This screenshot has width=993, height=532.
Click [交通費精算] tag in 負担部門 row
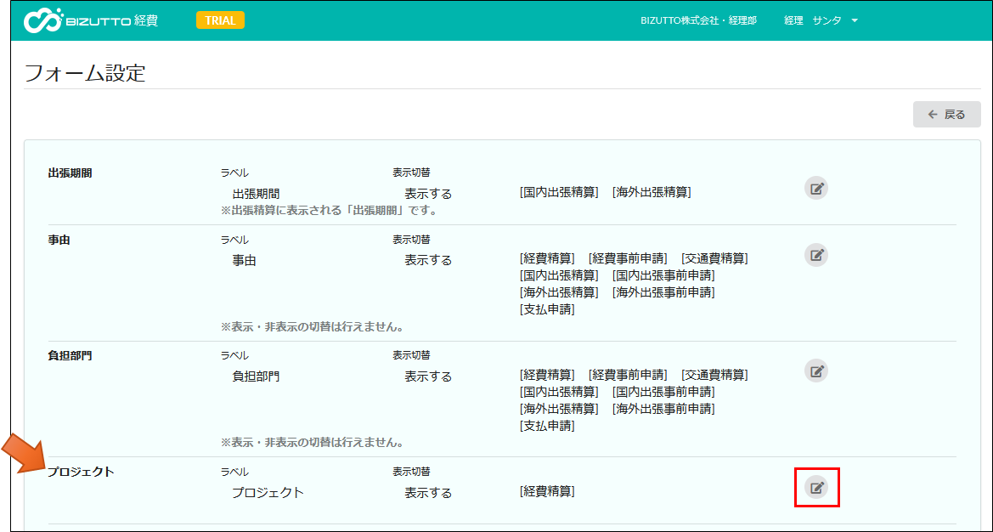714,375
